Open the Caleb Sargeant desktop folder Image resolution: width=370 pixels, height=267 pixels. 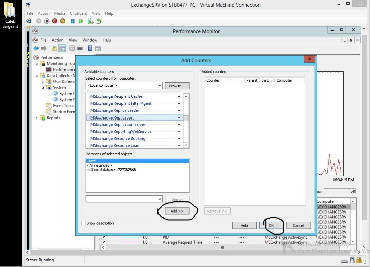point(10,15)
